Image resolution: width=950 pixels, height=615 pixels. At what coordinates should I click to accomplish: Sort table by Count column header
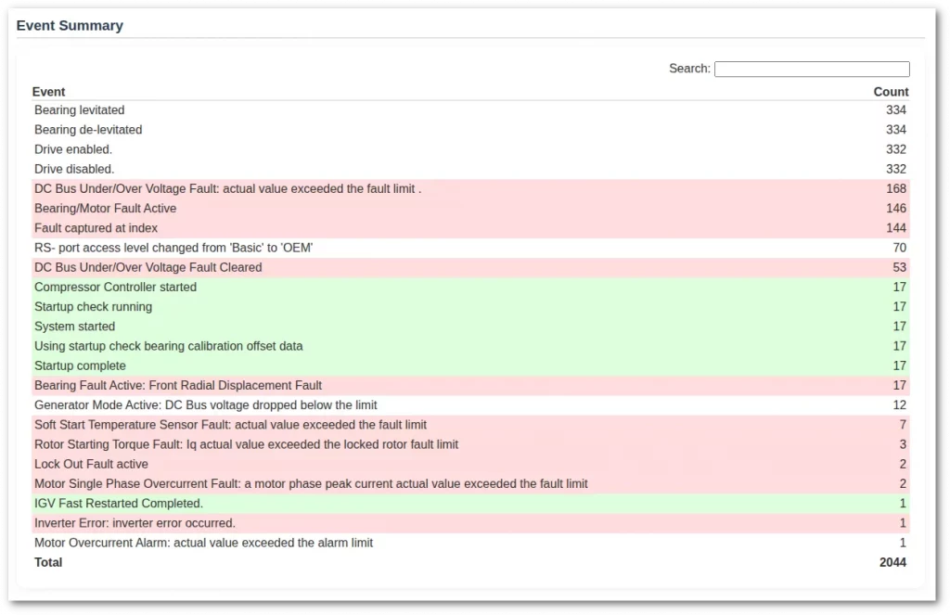891,92
